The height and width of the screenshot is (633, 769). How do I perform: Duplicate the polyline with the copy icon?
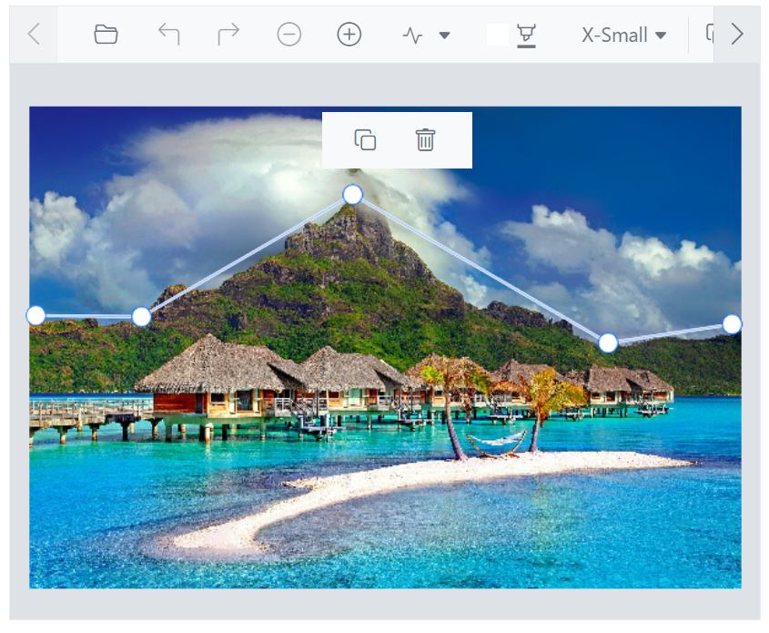click(364, 140)
